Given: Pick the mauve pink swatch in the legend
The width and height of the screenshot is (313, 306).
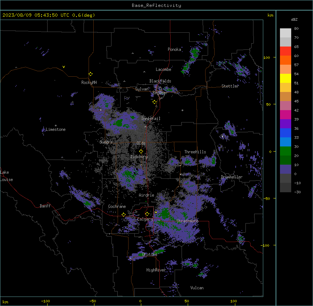Looking at the screenshot, I should [x=285, y=106].
